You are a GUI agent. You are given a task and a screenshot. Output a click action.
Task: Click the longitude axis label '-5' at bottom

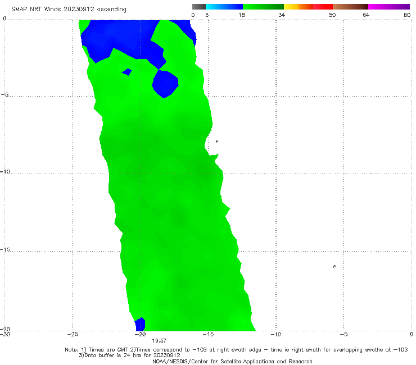pyautogui.click(x=343, y=334)
